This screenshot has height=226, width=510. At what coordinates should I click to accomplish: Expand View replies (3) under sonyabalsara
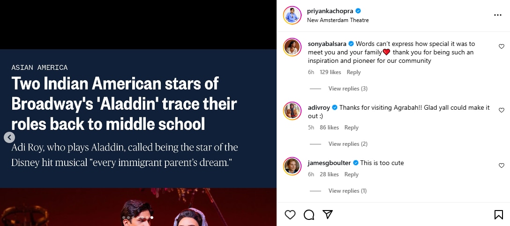[348, 89]
